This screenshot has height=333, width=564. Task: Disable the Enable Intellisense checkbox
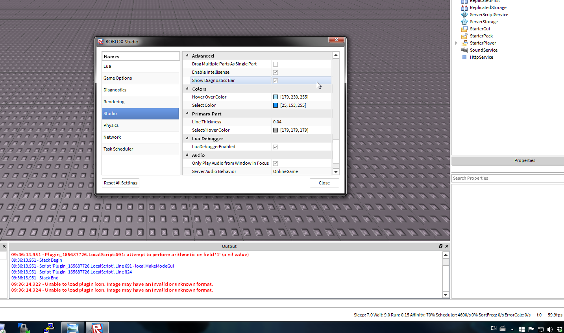pyautogui.click(x=275, y=72)
